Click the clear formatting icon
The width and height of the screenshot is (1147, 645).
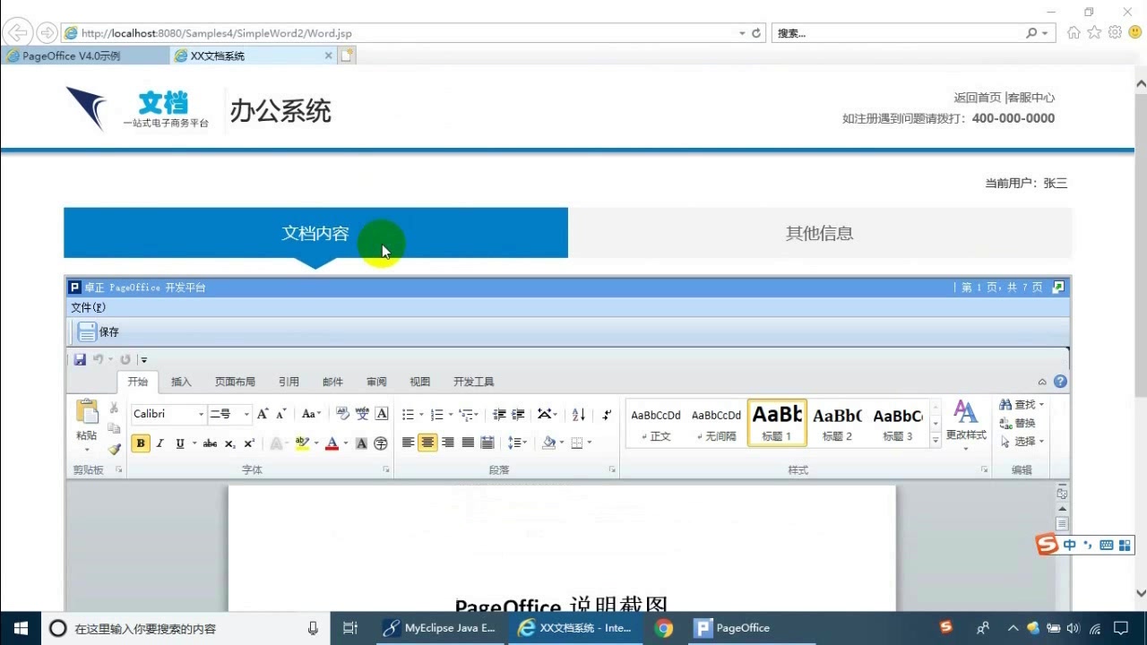(x=341, y=414)
